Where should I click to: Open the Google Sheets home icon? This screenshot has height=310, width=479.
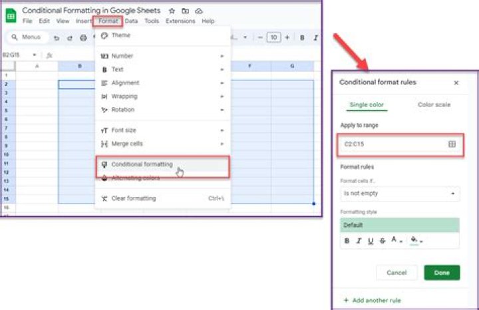[11, 16]
